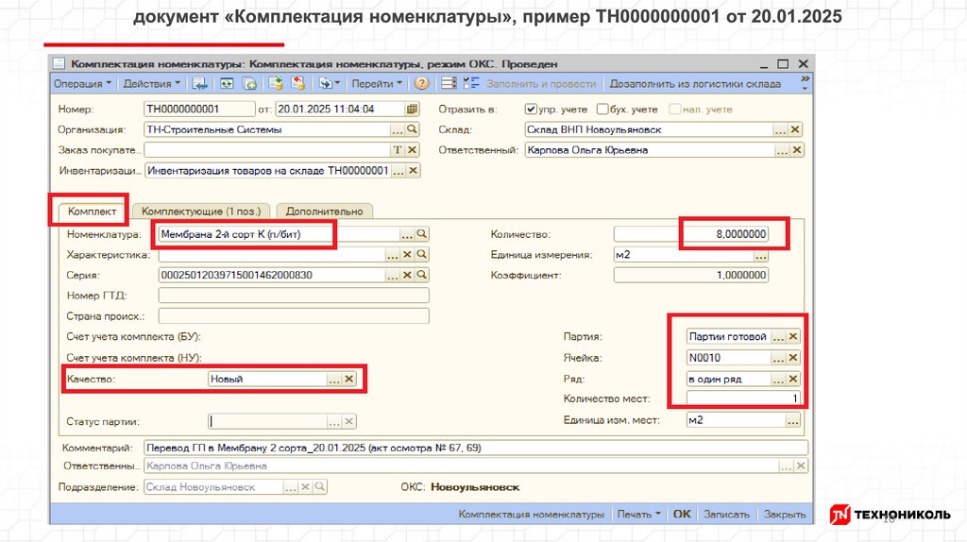Switch to the Комплектующие (1 поз.) tab
The image size is (967, 542).
point(202,211)
